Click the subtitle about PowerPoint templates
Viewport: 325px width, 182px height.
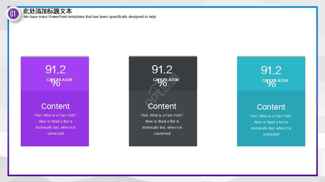pos(89,17)
